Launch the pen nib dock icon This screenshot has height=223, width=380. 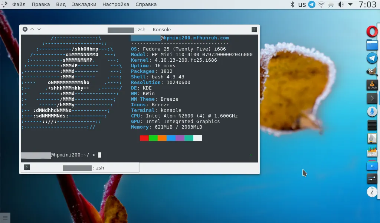click(x=372, y=139)
